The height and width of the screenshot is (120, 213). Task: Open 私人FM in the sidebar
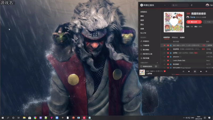tap(143, 33)
